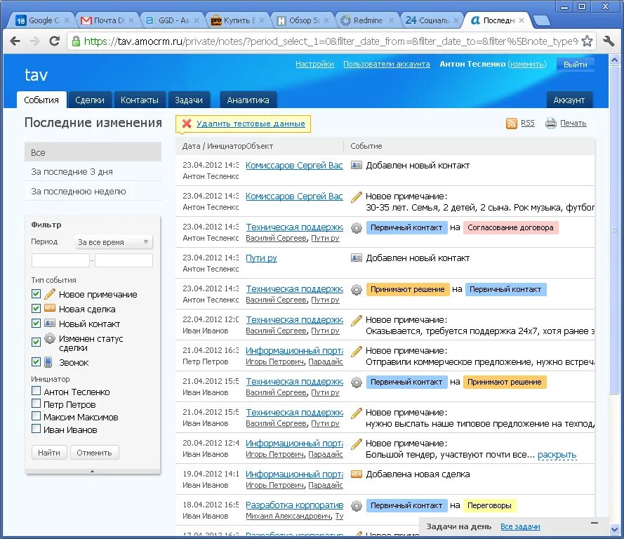Click the NEW icon in Добавлена новая сделка row
Viewport: 624px width, 539px height.
point(356,474)
